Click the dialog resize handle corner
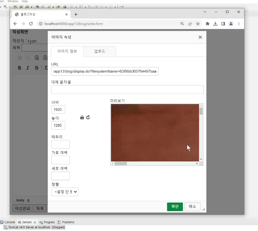This screenshot has width=258, height=231. (203, 209)
